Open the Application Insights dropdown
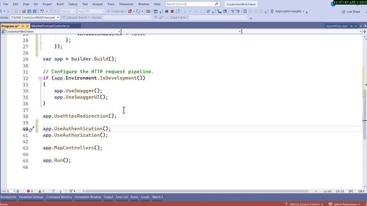This screenshot has width=367, height=206. 303,11
